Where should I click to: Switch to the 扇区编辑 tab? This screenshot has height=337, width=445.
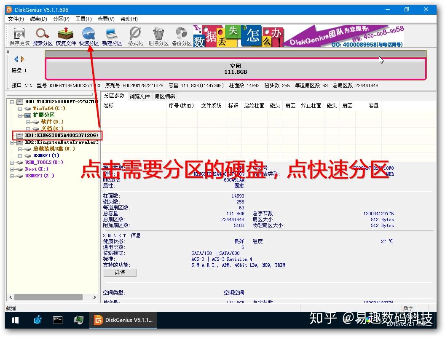click(165, 96)
